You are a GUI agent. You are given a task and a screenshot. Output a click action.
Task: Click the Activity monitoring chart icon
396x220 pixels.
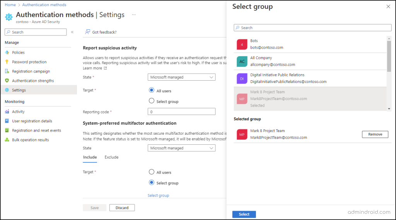[x=7, y=112]
